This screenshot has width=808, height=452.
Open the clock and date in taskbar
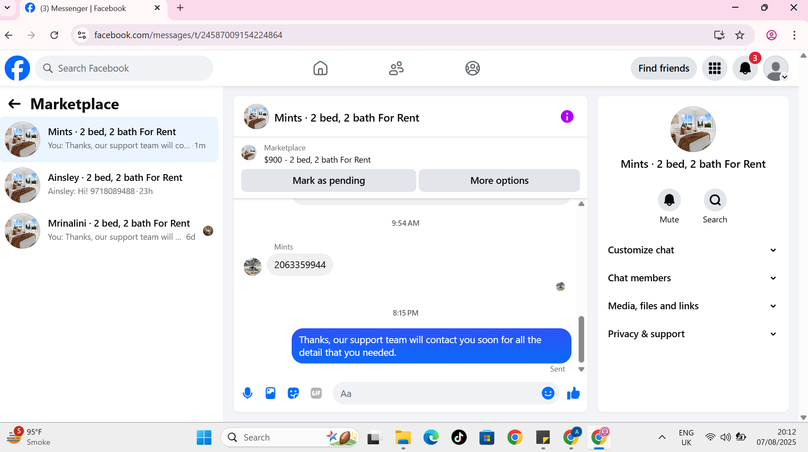776,437
